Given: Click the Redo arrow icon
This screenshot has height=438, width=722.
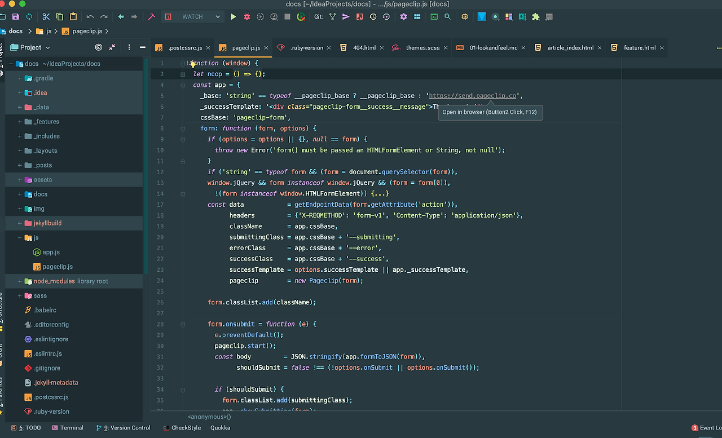Looking at the screenshot, I should (x=104, y=17).
